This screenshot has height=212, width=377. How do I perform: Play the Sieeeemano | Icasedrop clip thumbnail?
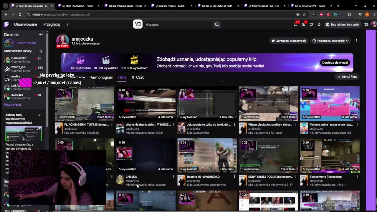point(330,155)
